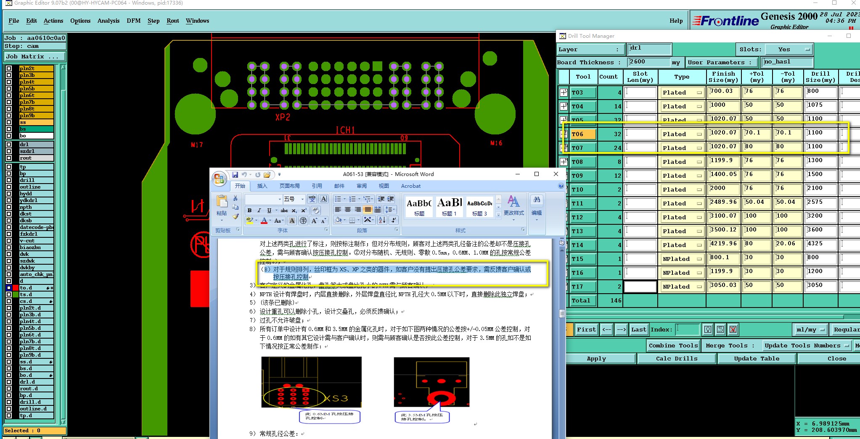
Task: Toggle checkbox for layer v-cut
Action: pyautogui.click(x=9, y=241)
